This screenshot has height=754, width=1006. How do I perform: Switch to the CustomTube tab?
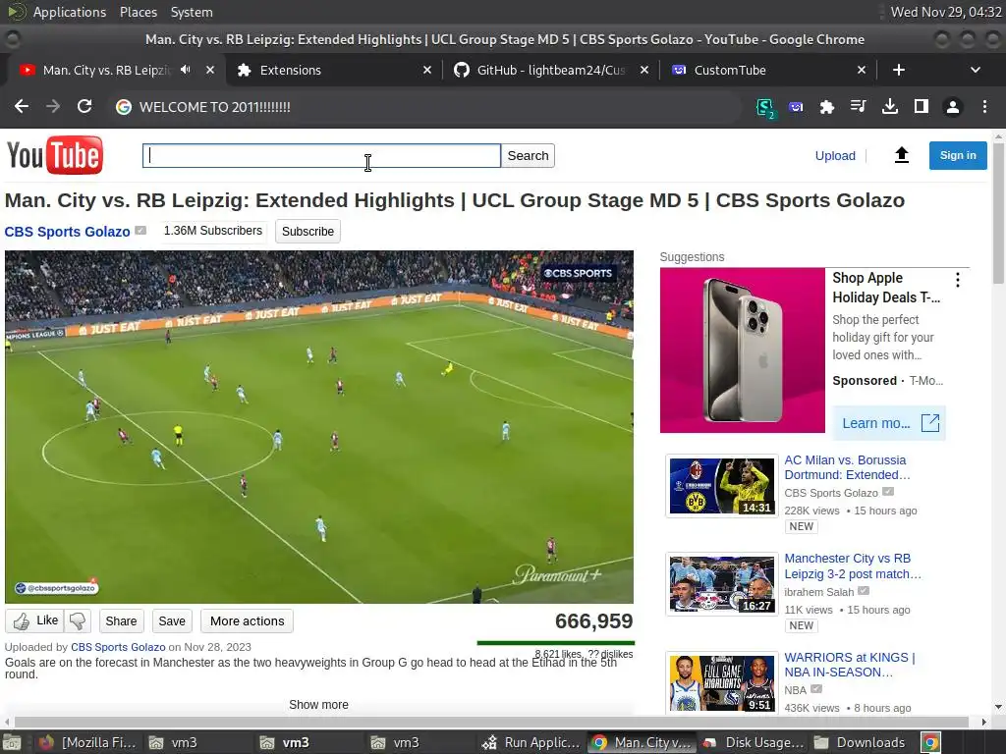point(768,70)
